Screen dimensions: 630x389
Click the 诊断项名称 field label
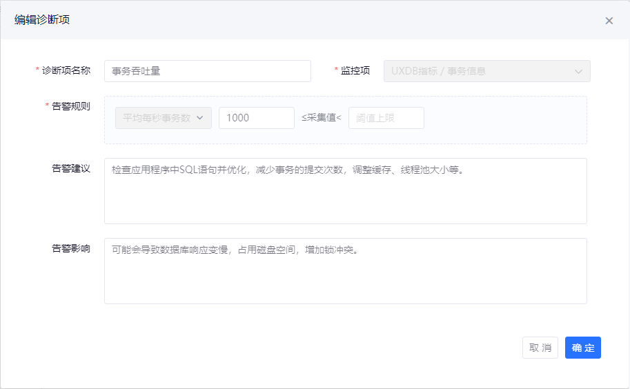(66, 70)
